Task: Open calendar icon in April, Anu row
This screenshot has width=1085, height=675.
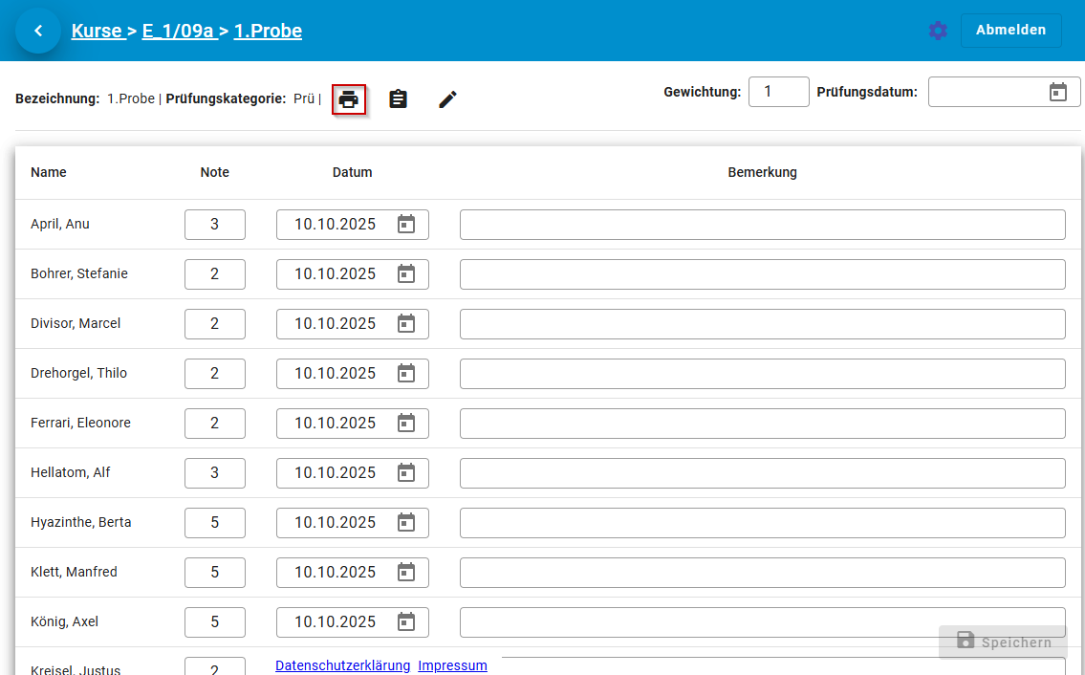Action: (x=406, y=225)
